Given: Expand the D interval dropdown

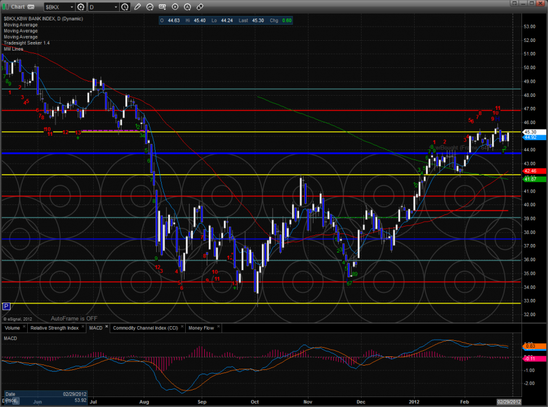Looking at the screenshot, I should pos(116,7).
